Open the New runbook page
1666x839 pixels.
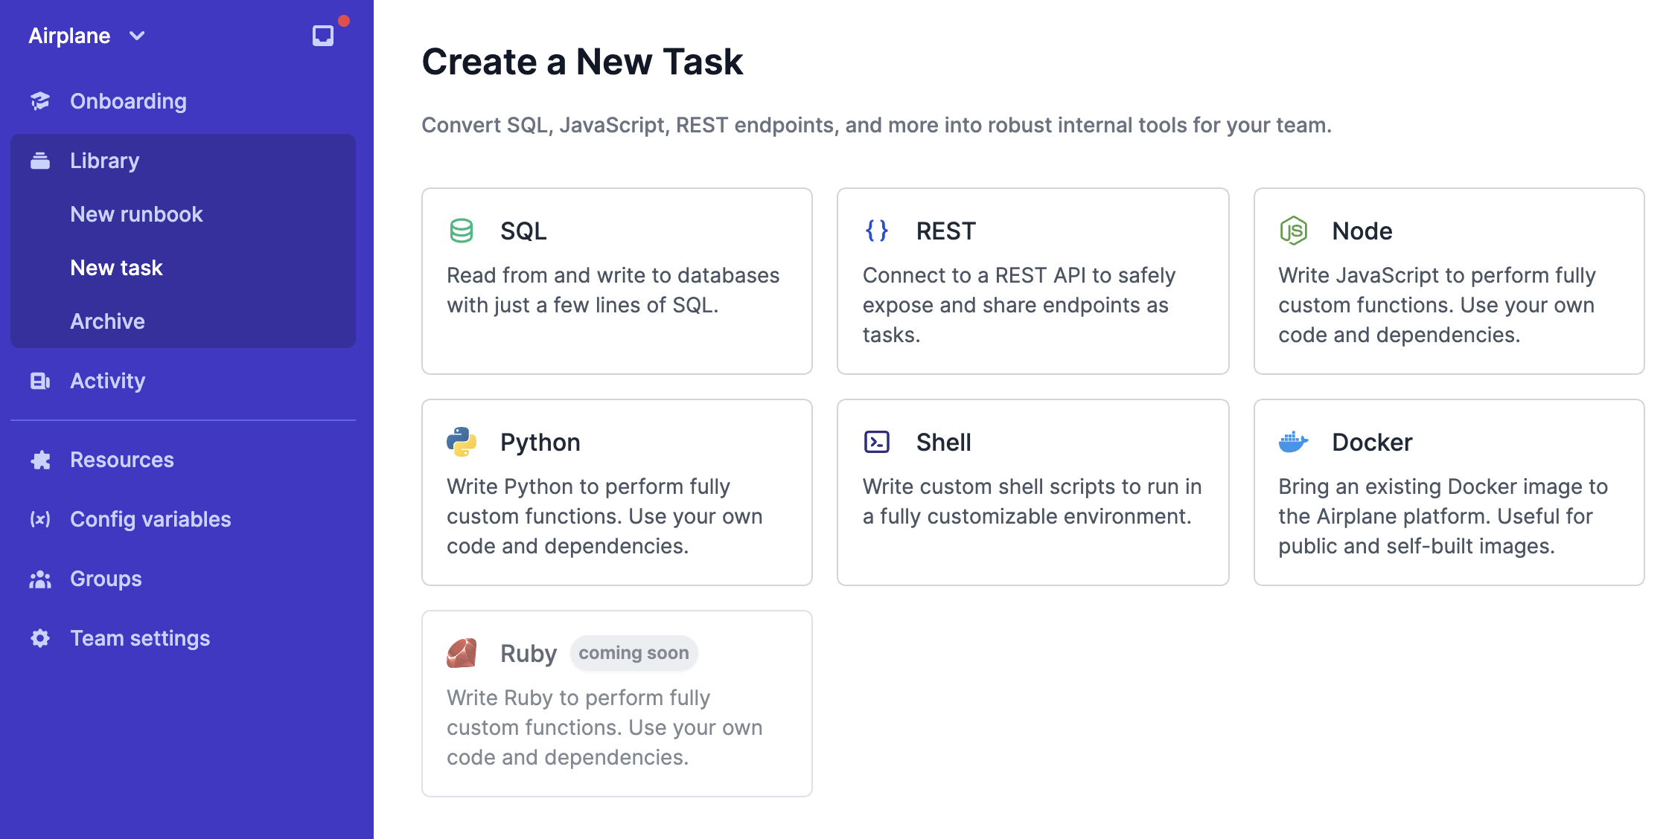pyautogui.click(x=136, y=214)
